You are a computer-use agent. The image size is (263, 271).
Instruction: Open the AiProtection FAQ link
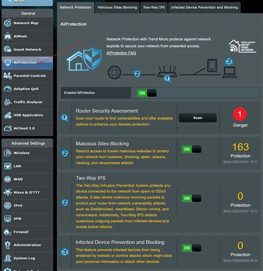[x=121, y=53]
